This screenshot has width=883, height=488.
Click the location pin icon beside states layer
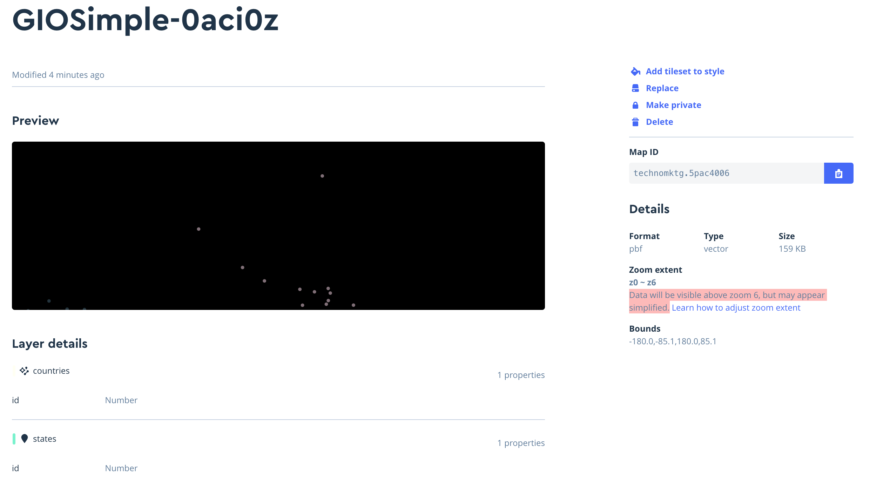(x=24, y=438)
